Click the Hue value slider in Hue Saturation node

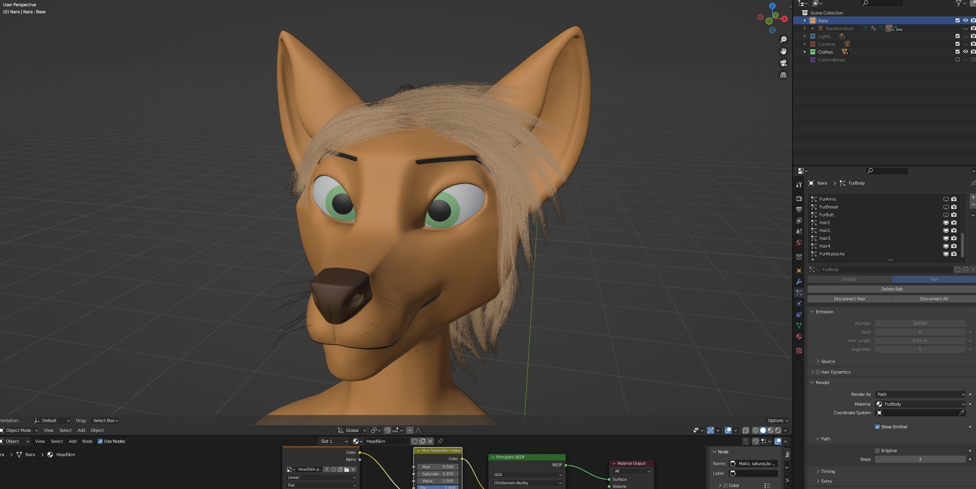point(438,467)
